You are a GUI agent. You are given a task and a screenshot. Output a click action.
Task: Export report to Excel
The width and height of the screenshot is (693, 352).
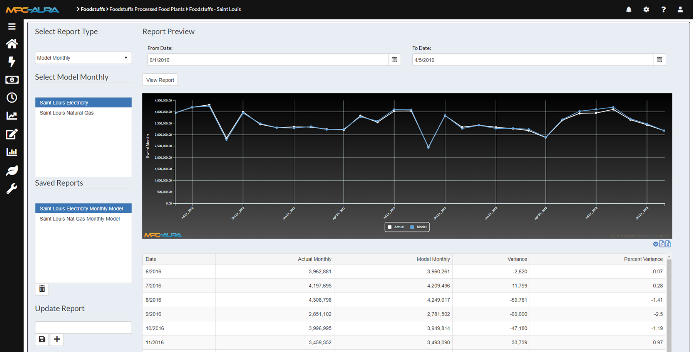tap(668, 244)
